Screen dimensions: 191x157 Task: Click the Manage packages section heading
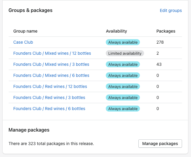click(29, 130)
